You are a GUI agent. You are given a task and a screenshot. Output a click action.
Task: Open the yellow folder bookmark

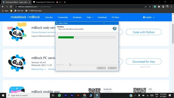11,11
